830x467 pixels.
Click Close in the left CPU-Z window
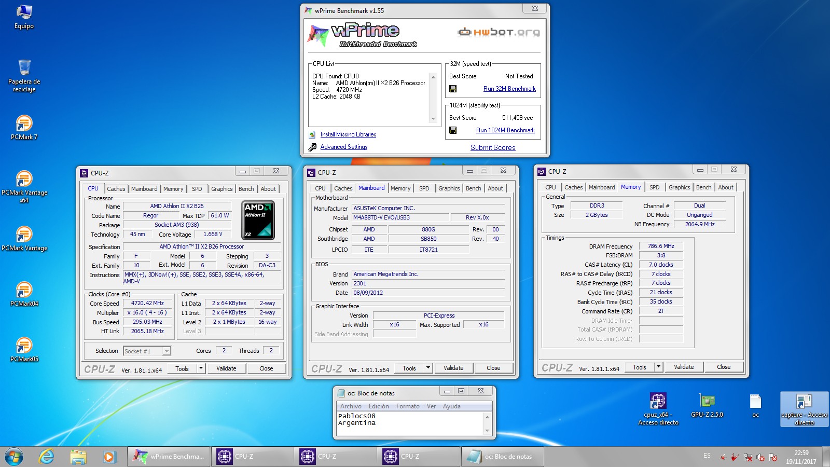[266, 368]
